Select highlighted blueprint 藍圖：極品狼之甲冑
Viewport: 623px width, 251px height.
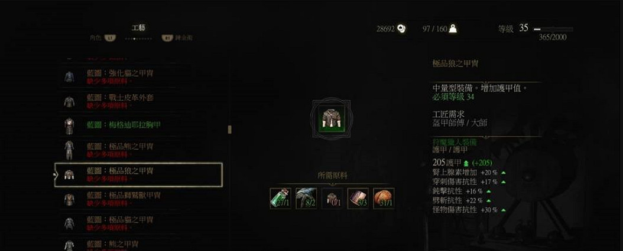(138, 174)
